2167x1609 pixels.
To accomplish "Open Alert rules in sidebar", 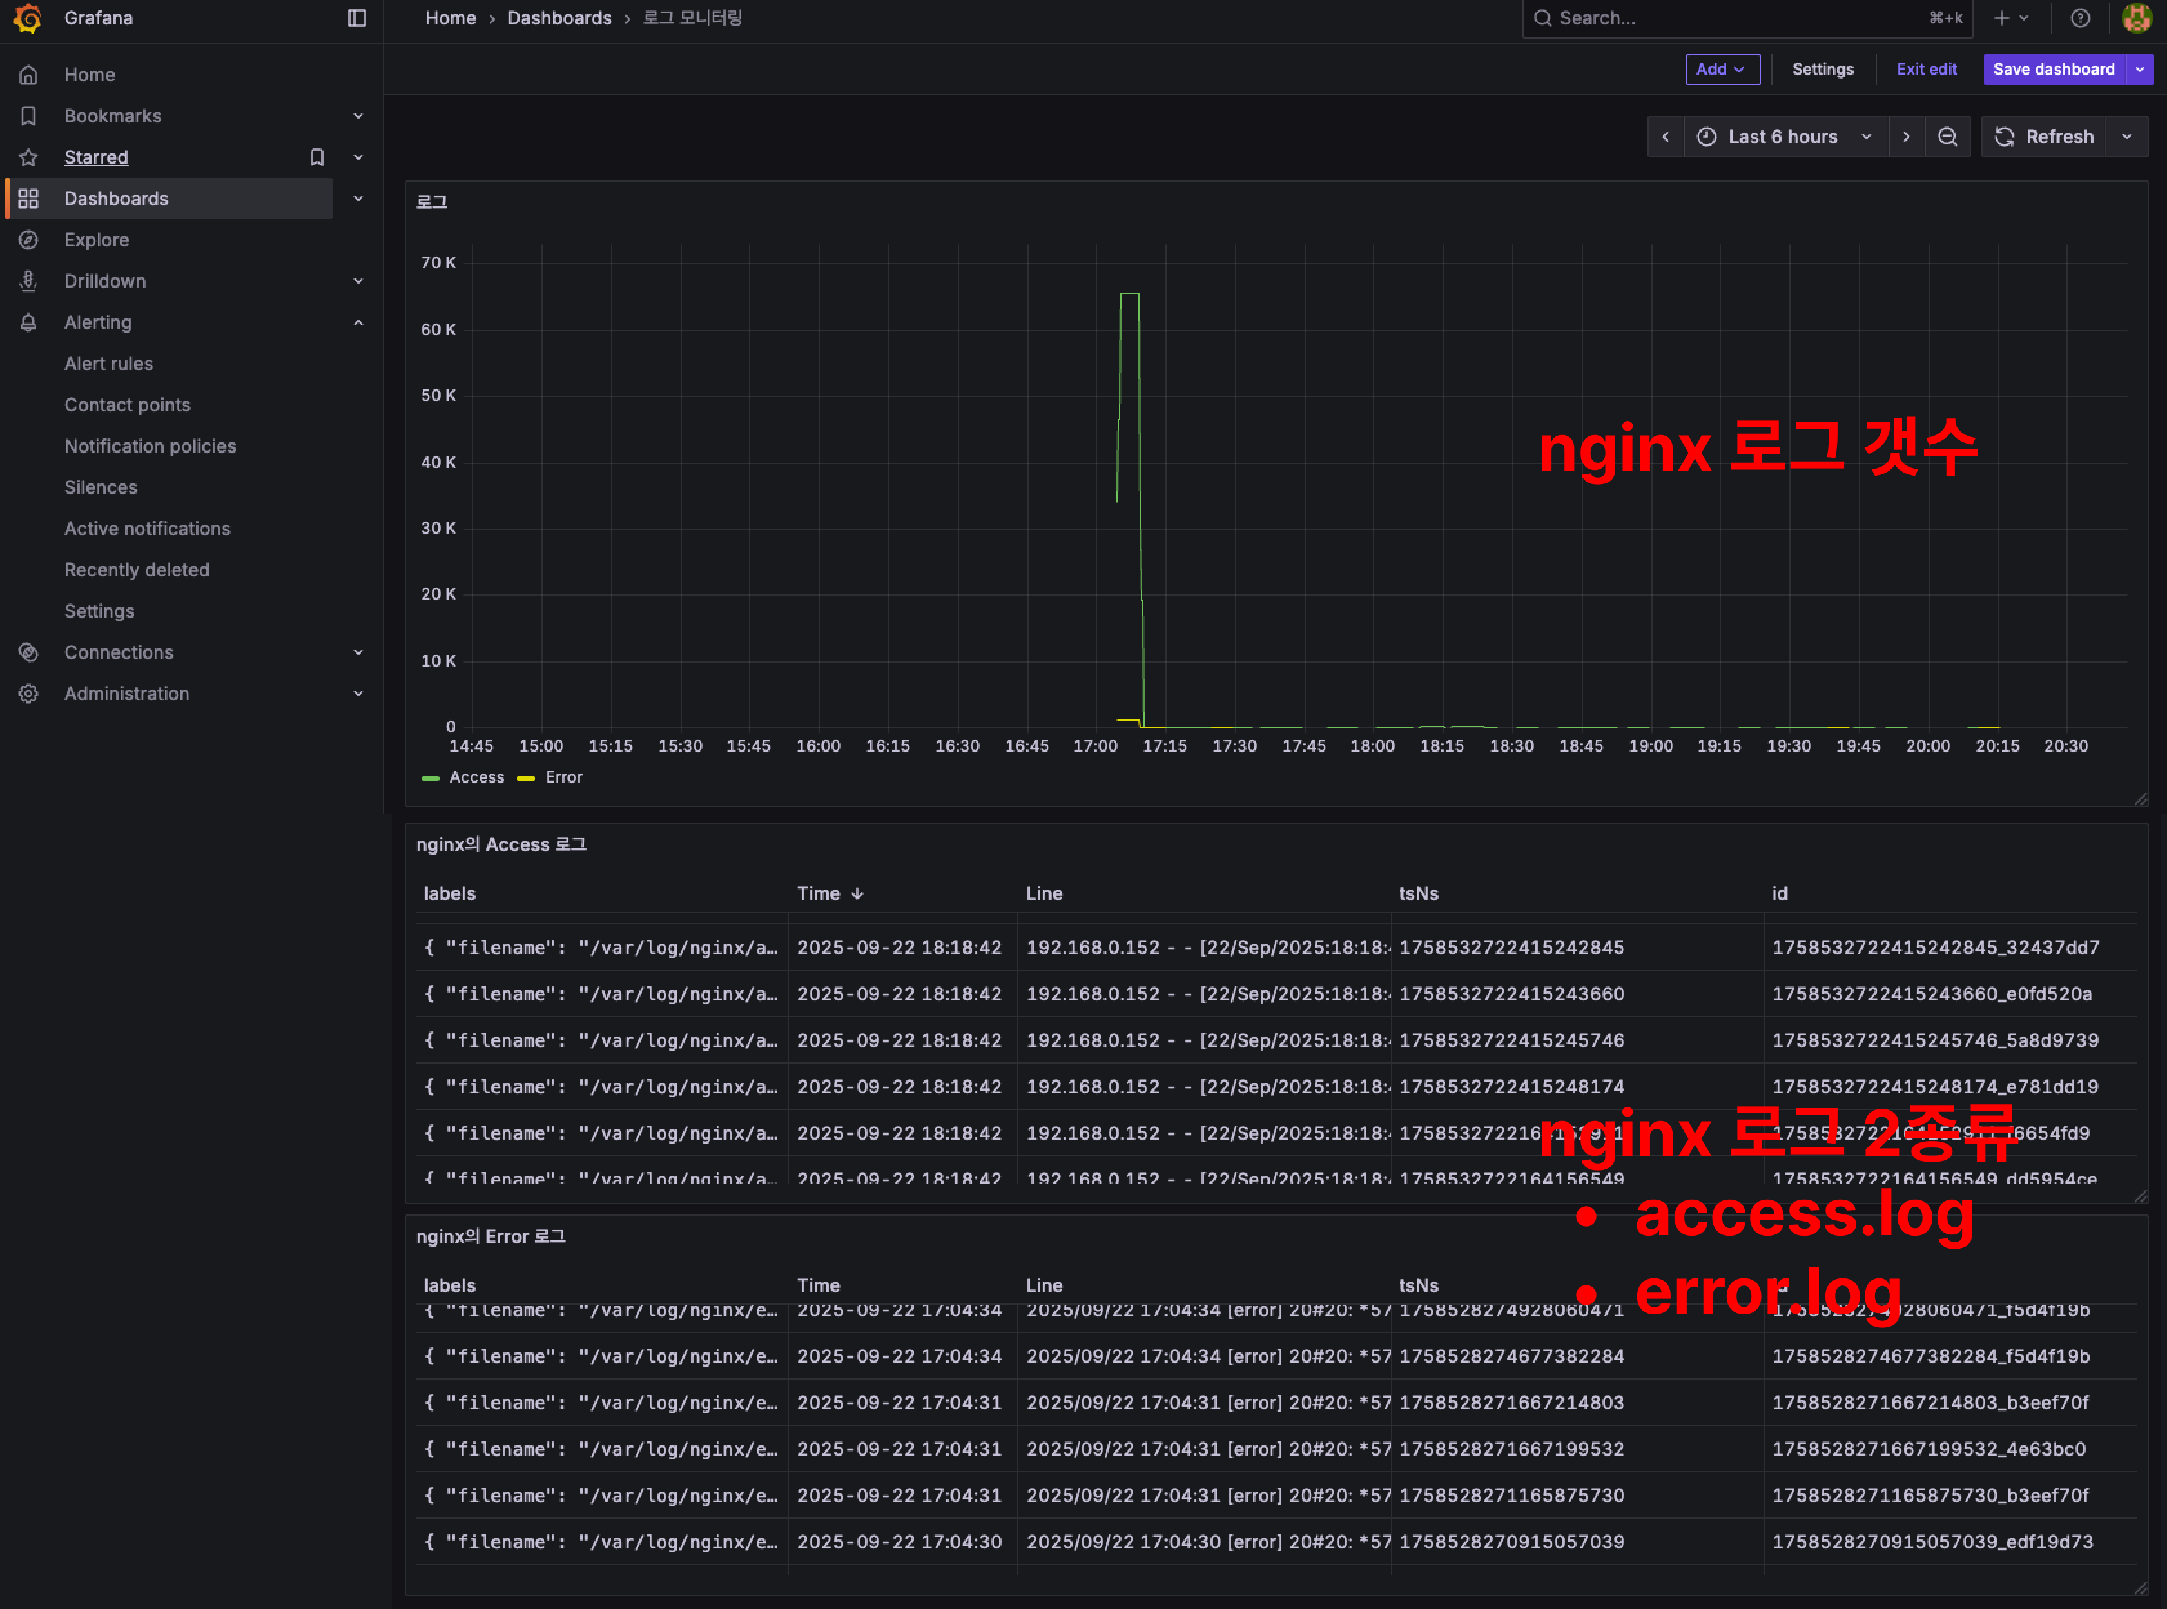I will (x=108, y=364).
